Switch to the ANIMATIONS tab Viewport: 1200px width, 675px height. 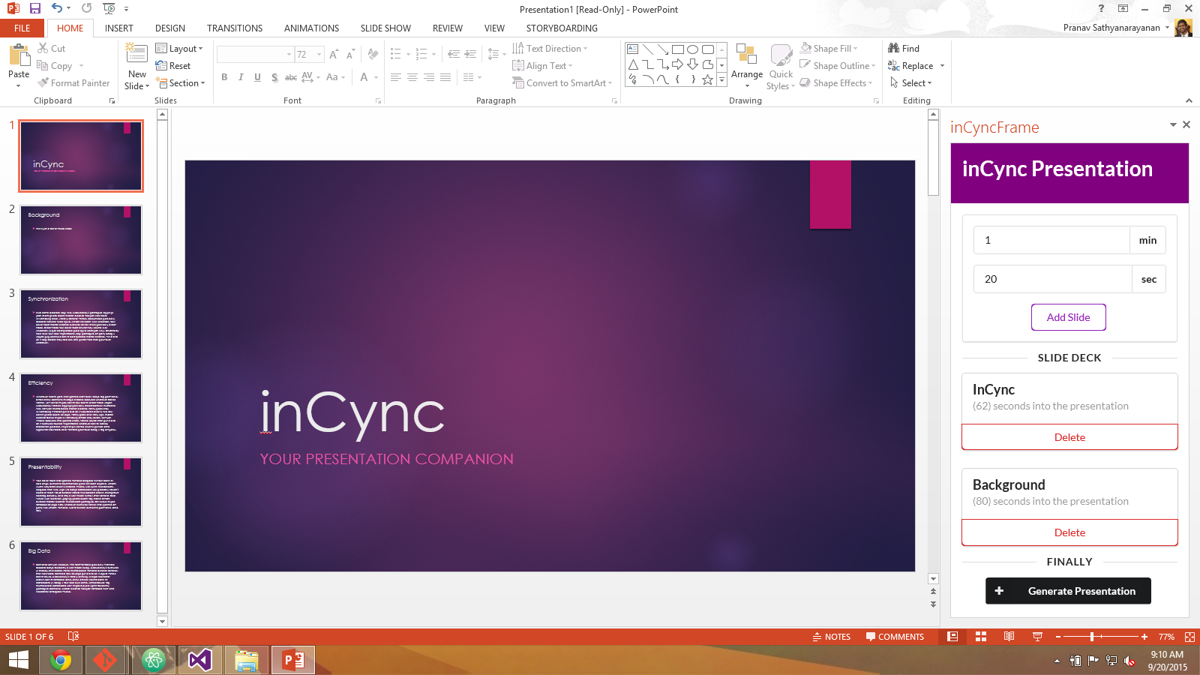pos(311,28)
